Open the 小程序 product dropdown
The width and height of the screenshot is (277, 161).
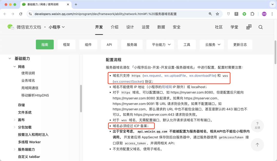coord(57,27)
